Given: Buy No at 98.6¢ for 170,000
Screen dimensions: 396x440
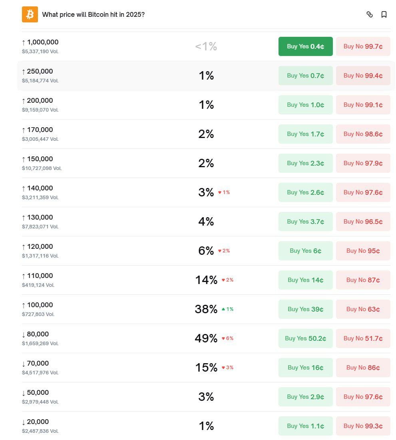Looking at the screenshot, I should pos(363,134).
